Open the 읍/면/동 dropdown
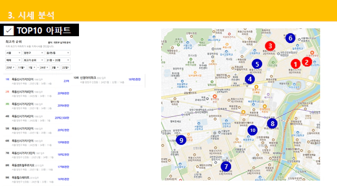Image resolution: width=337 pixels, height=189 pixels. pos(58,52)
